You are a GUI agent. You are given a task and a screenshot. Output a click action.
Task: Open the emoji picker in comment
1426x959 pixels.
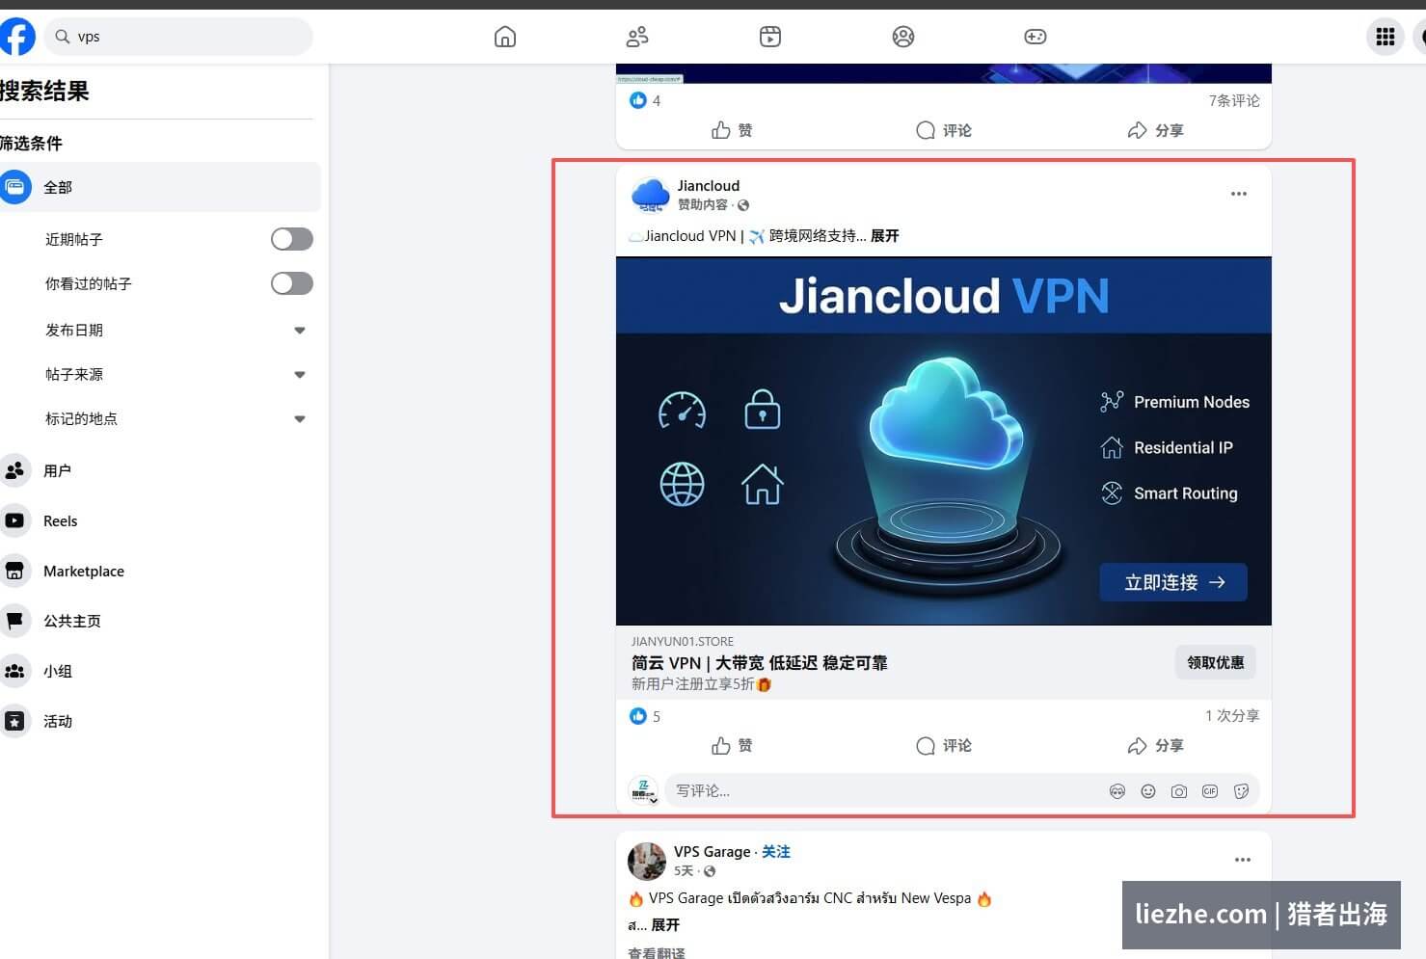tap(1148, 791)
